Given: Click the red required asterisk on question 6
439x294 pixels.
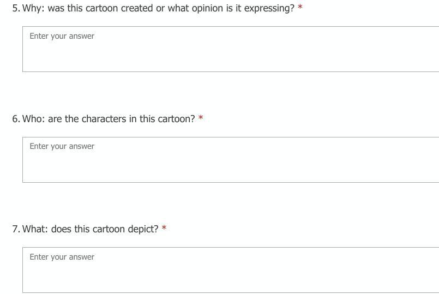Looking at the screenshot, I should click(x=201, y=118).
